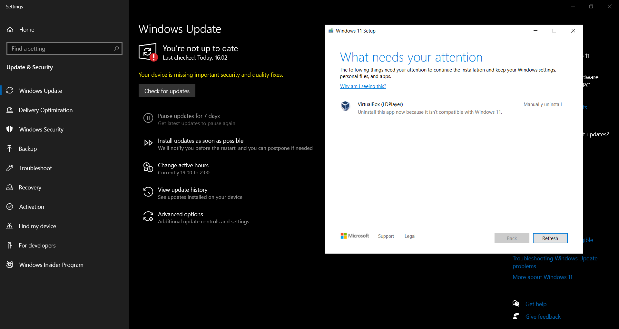Image resolution: width=619 pixels, height=329 pixels.
Task: Click the Backup arrow icon
Action: click(x=10, y=149)
